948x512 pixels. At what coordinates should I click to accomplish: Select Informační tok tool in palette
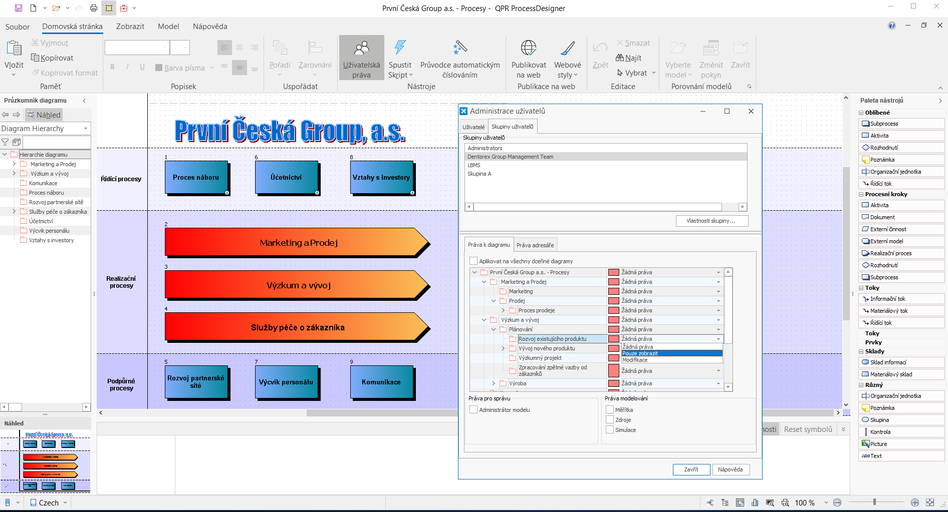(x=901, y=299)
